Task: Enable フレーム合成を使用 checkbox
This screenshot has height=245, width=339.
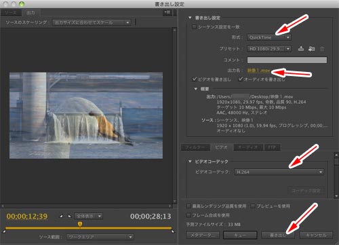Action: click(188, 215)
